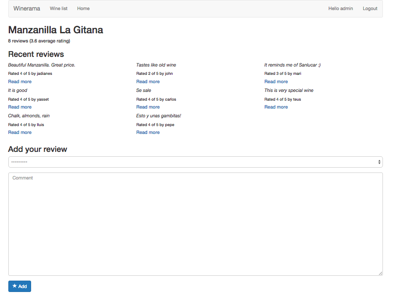Open Read more for teus's review

[x=276, y=107]
